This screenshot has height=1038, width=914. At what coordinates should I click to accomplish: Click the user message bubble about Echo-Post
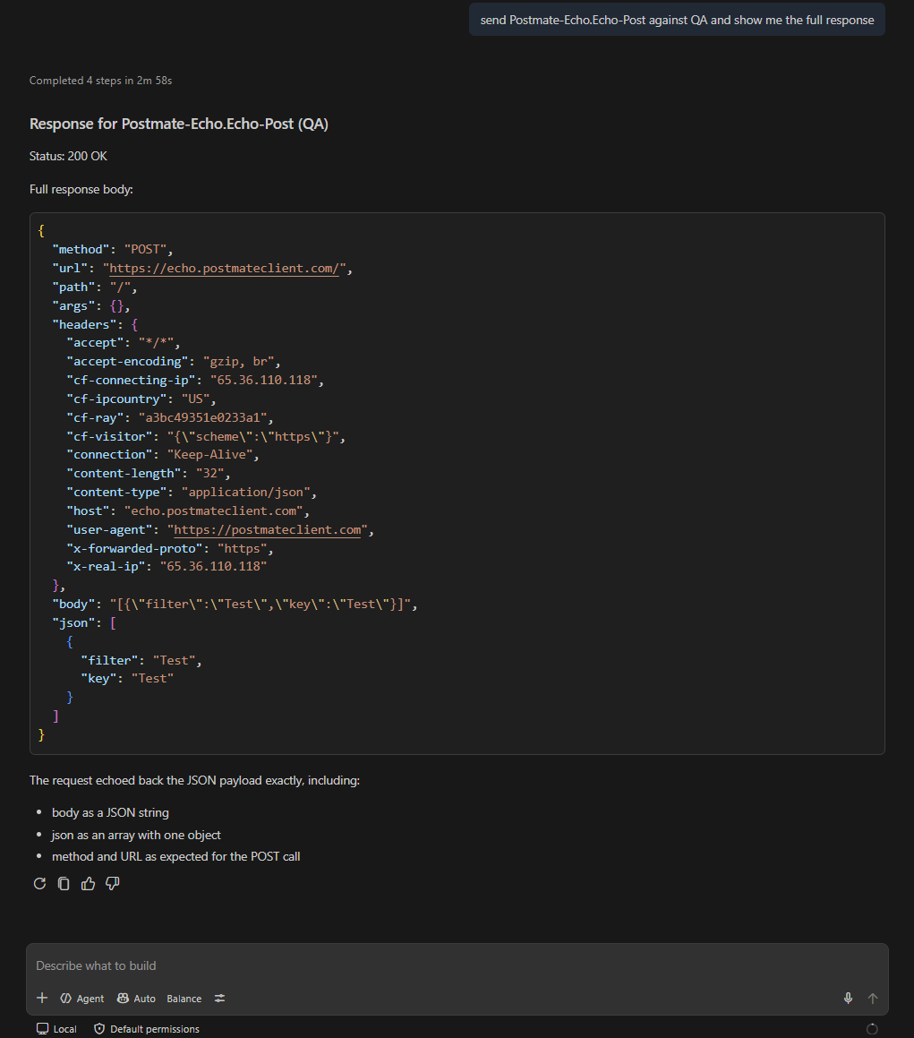(x=677, y=20)
